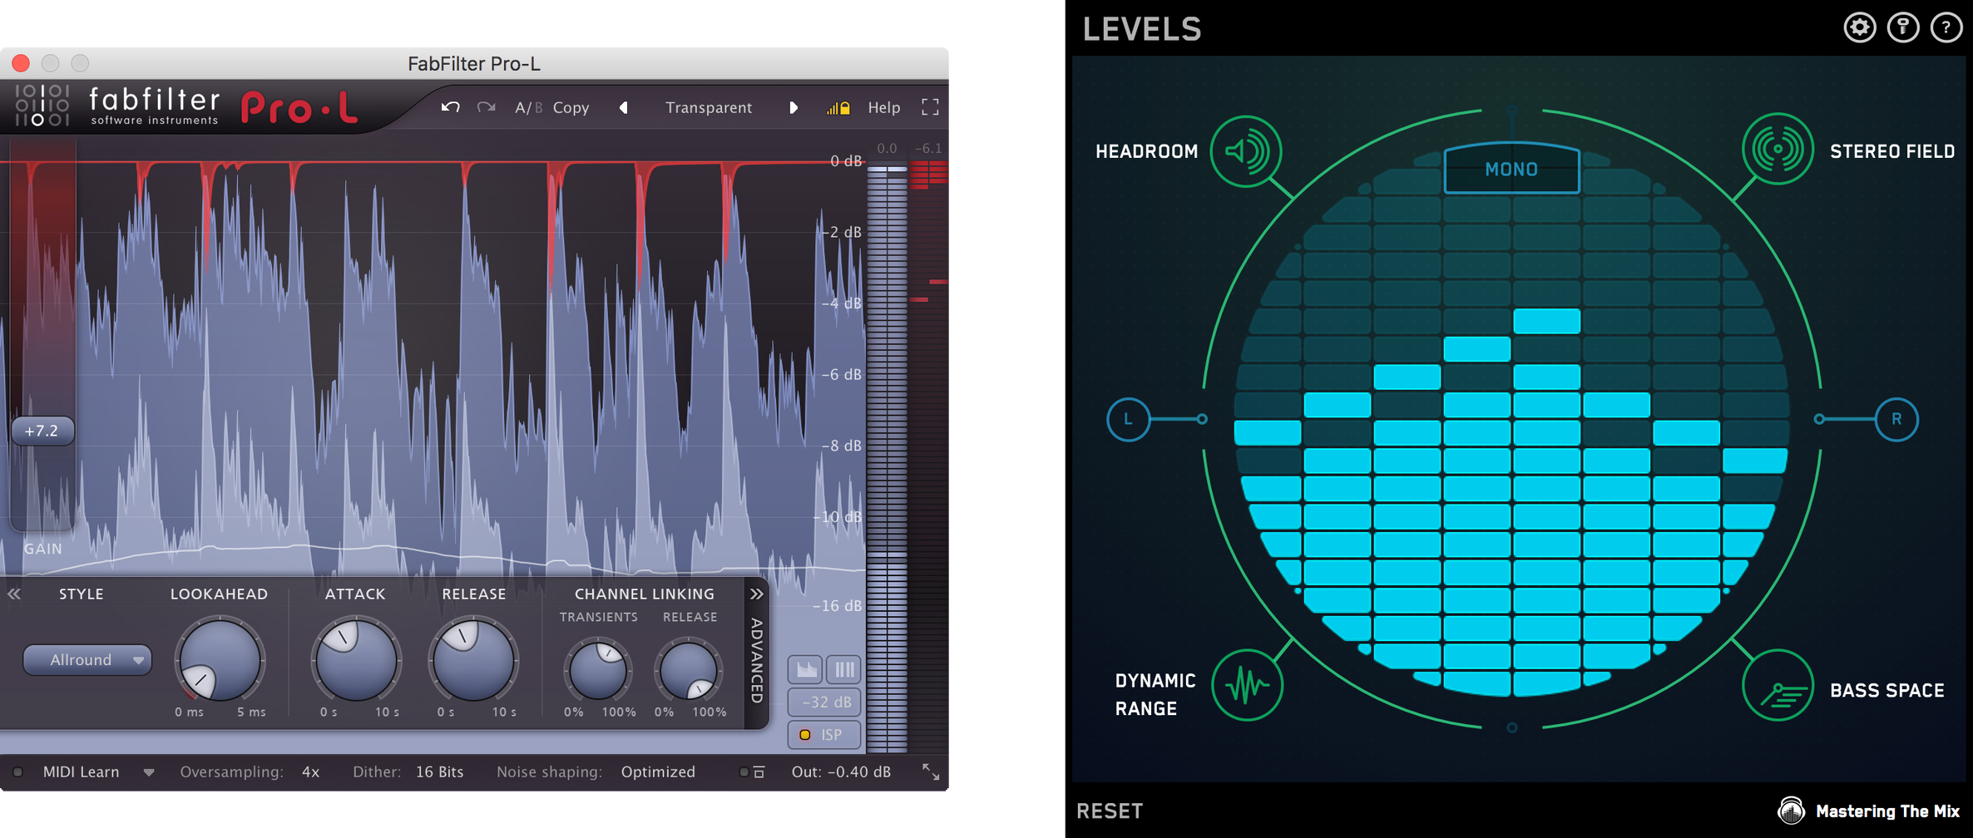Click the waveform level display mode icon
Viewport: 1973px width, 838px height.
[806, 669]
